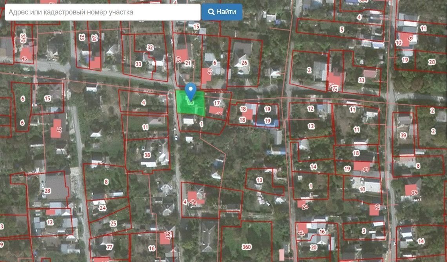This screenshot has height=262, width=447.
Task: Select the red building labeled 392
Action: pos(166,237)
